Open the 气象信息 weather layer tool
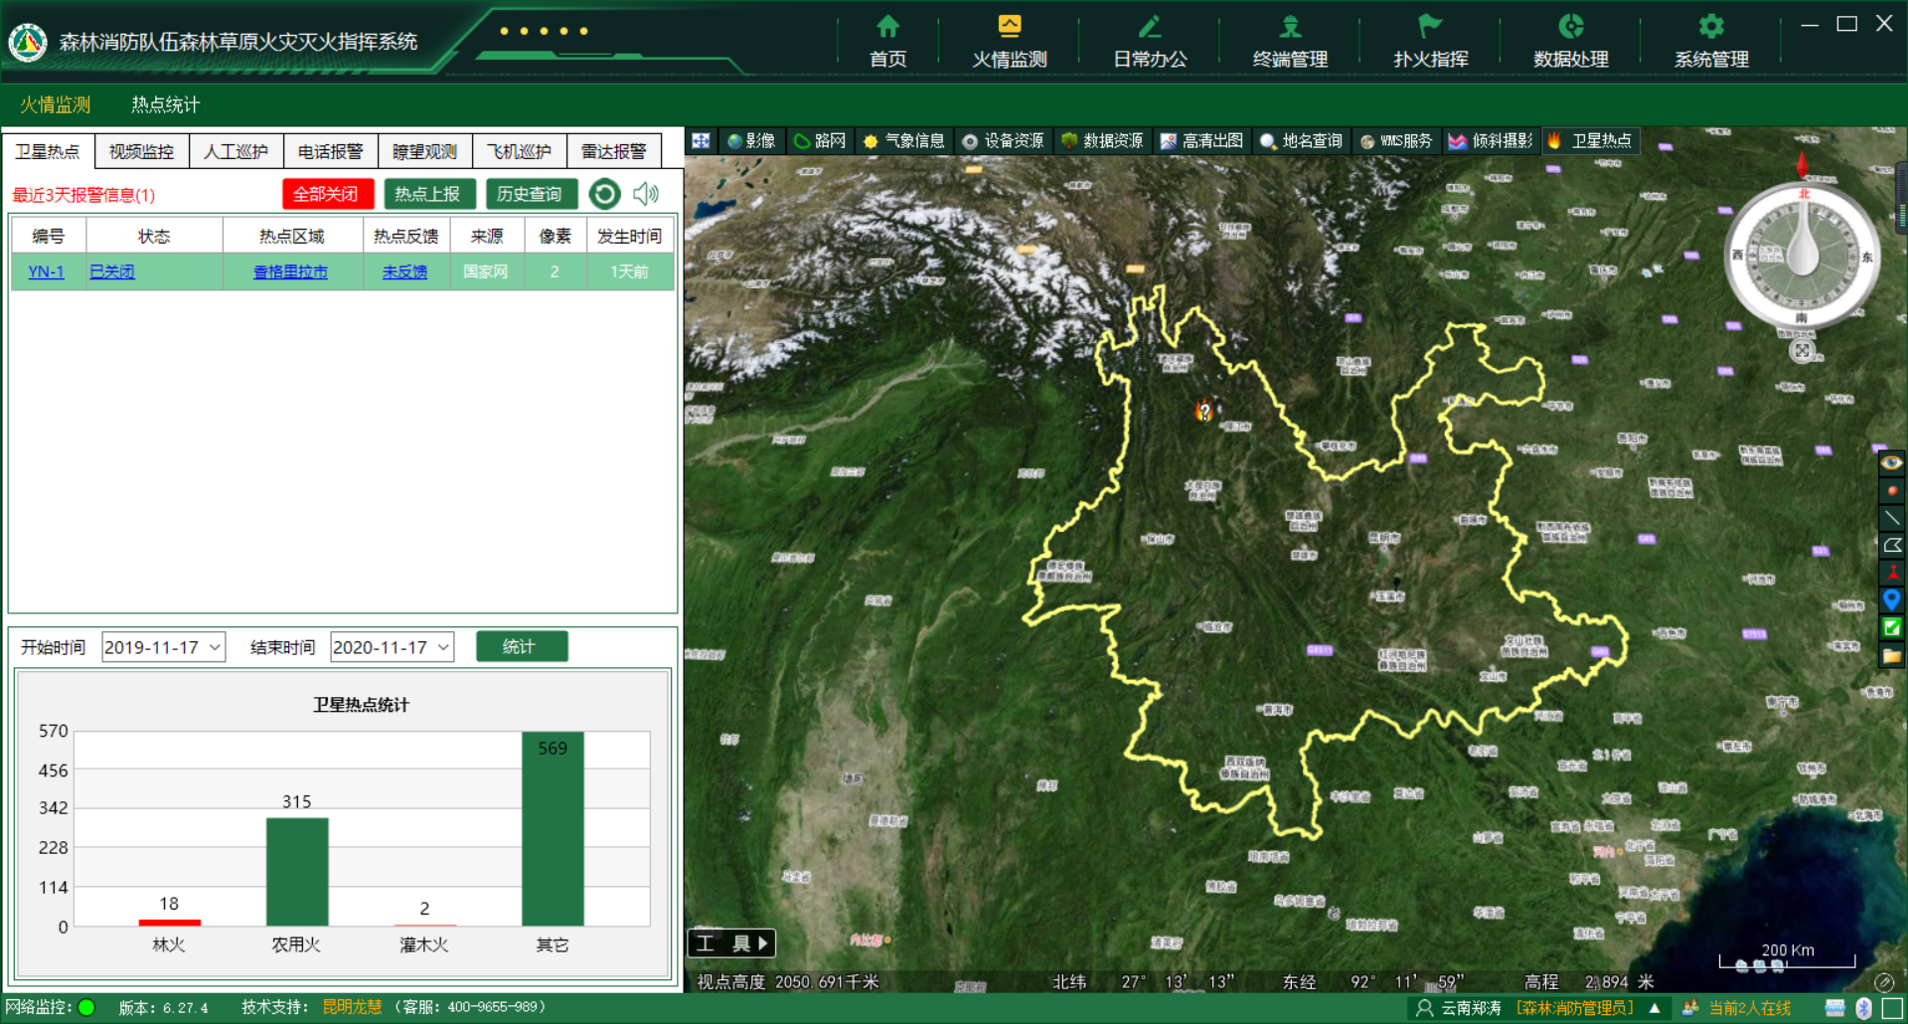Screen dimensions: 1908x1024 tap(903, 141)
